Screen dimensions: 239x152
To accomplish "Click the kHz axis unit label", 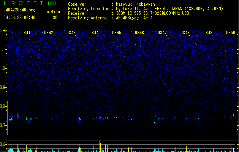I will (x=3, y=31).
